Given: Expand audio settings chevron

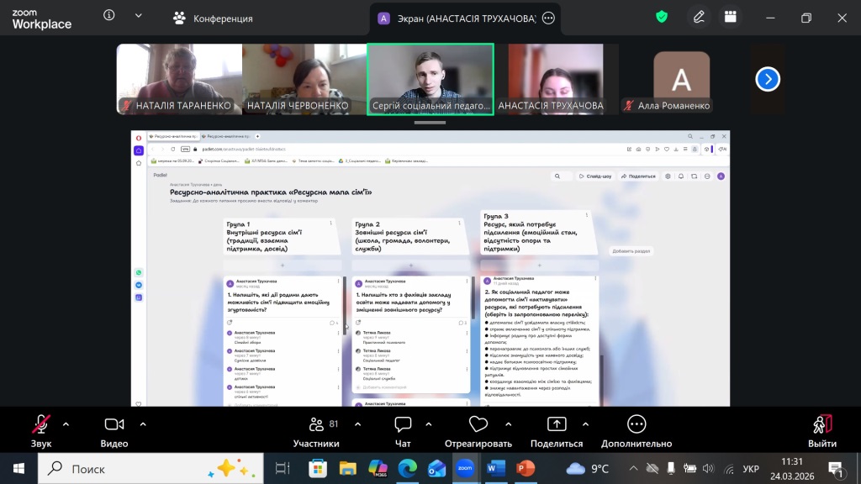Looking at the screenshot, I should click(66, 423).
